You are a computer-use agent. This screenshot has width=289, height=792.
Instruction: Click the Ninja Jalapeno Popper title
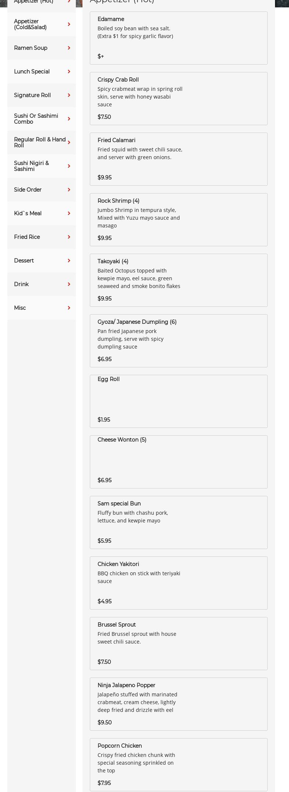(126, 685)
